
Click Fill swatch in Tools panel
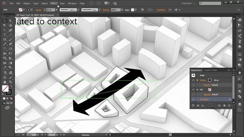pos(5,88)
